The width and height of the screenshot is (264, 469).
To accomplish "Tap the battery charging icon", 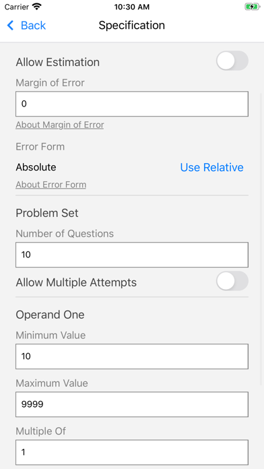I will pyautogui.click(x=253, y=7).
